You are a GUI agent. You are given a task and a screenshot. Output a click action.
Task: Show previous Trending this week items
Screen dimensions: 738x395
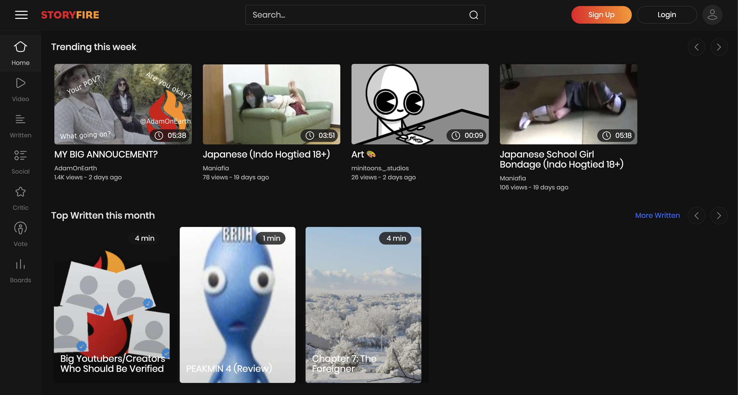tap(696, 47)
